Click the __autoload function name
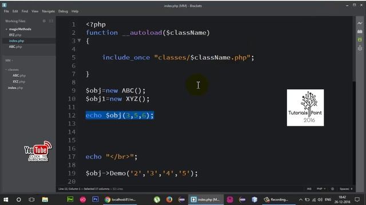 (x=142, y=32)
